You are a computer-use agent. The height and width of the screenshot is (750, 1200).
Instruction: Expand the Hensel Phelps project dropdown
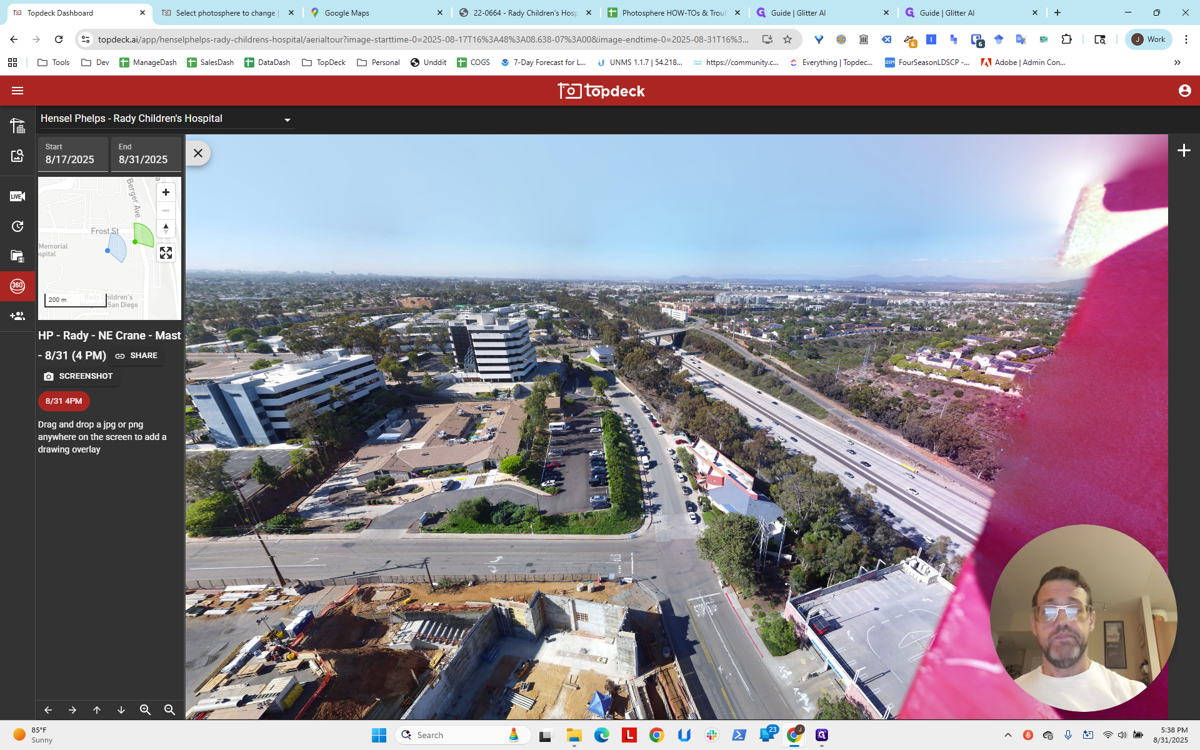click(x=287, y=120)
